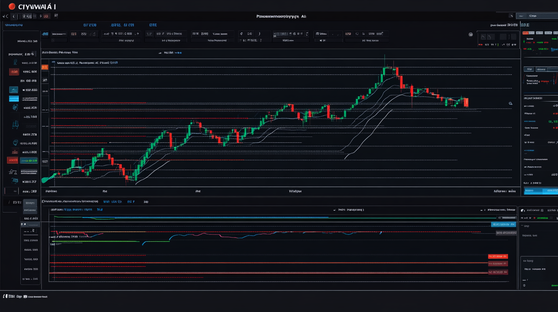This screenshot has width=558, height=312.
Task: Select the magnifier icon on the right chart edge
Action: [x=510, y=104]
